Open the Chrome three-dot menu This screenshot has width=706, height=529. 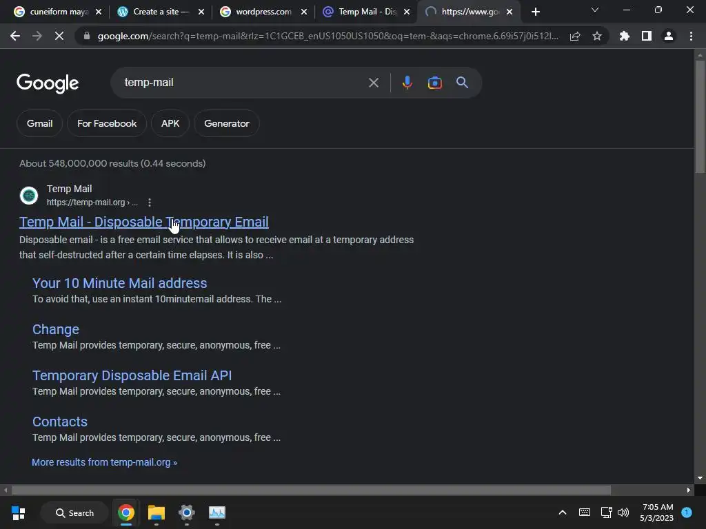[691, 36]
